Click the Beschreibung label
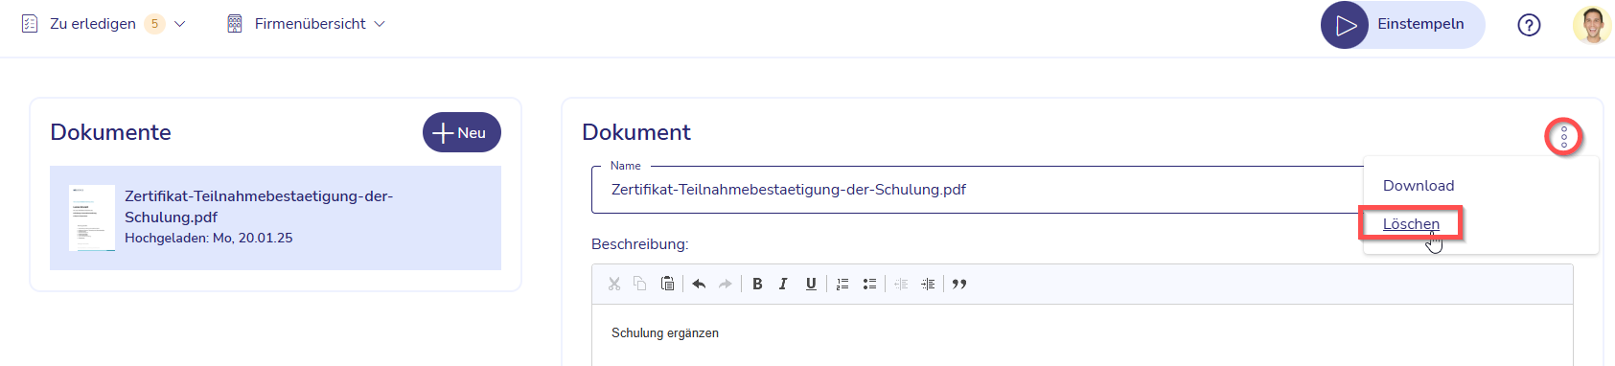The height and width of the screenshot is (366, 1615). tap(640, 244)
